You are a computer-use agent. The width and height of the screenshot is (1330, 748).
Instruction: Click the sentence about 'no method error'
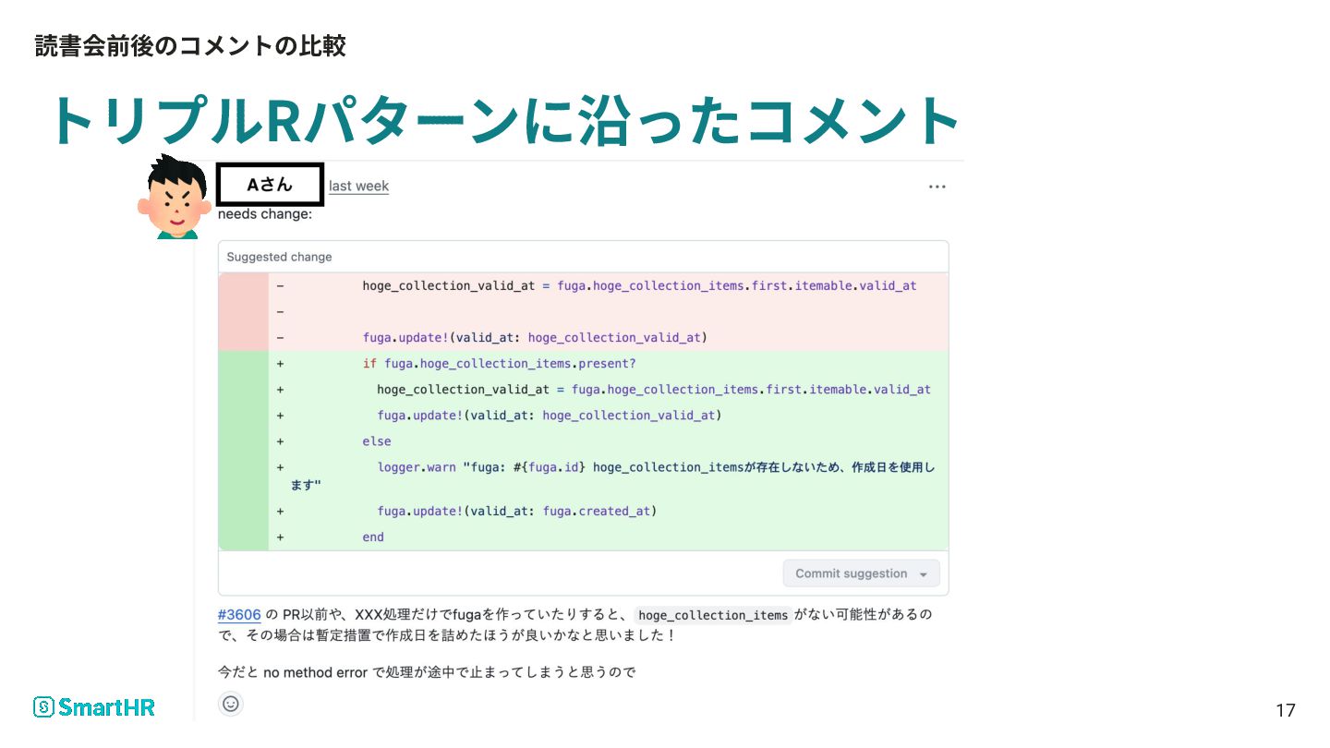427,672
